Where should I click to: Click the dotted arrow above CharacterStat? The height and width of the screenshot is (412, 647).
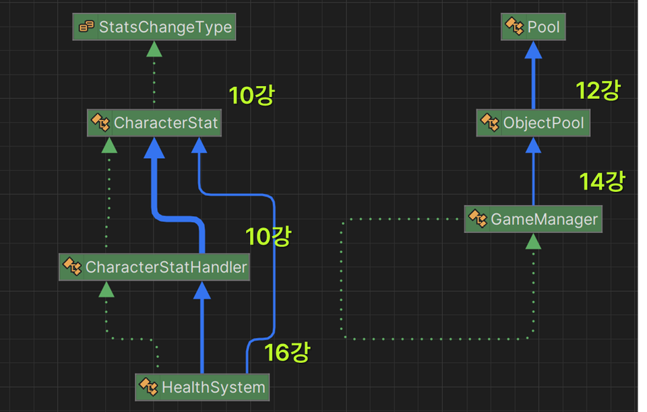tap(154, 74)
